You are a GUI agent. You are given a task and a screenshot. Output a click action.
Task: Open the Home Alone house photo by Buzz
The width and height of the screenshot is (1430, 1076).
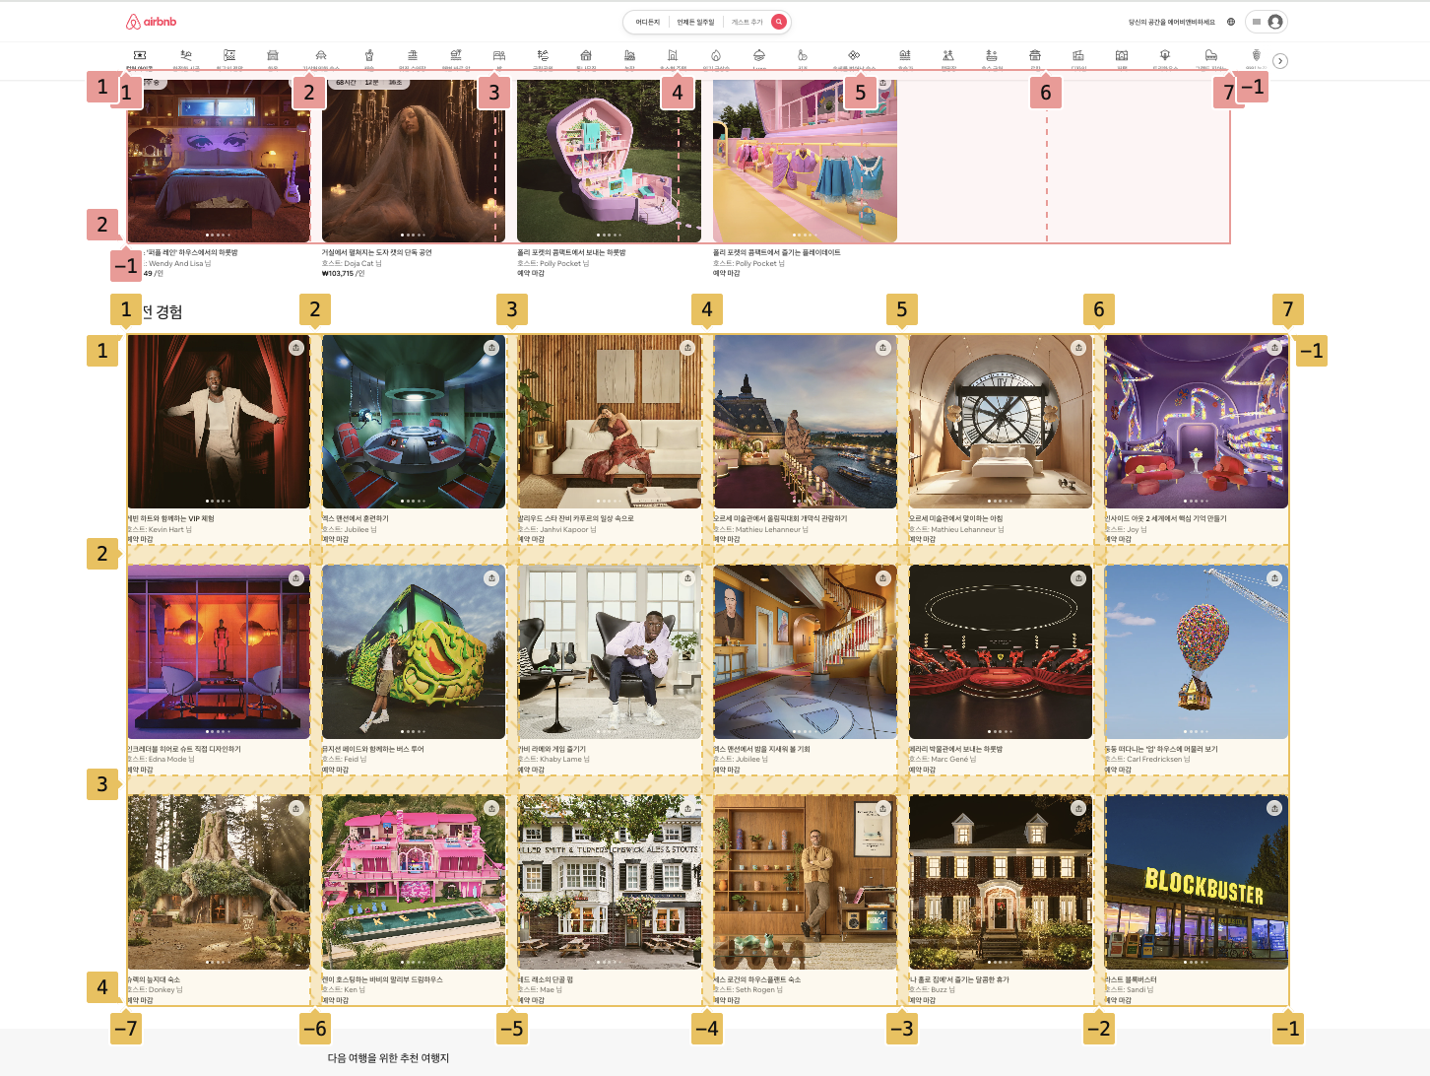[1001, 883]
